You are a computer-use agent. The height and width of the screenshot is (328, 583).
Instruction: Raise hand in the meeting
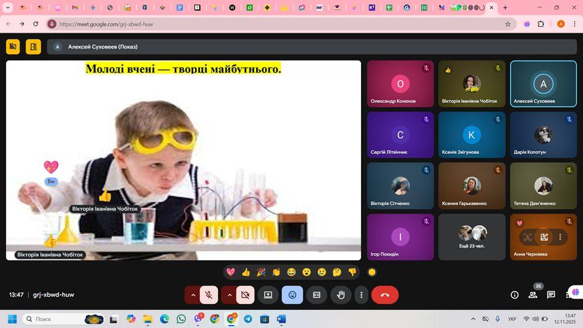(341, 294)
